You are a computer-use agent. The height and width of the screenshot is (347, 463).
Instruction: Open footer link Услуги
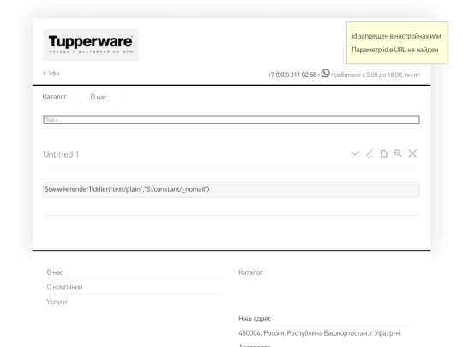point(57,302)
